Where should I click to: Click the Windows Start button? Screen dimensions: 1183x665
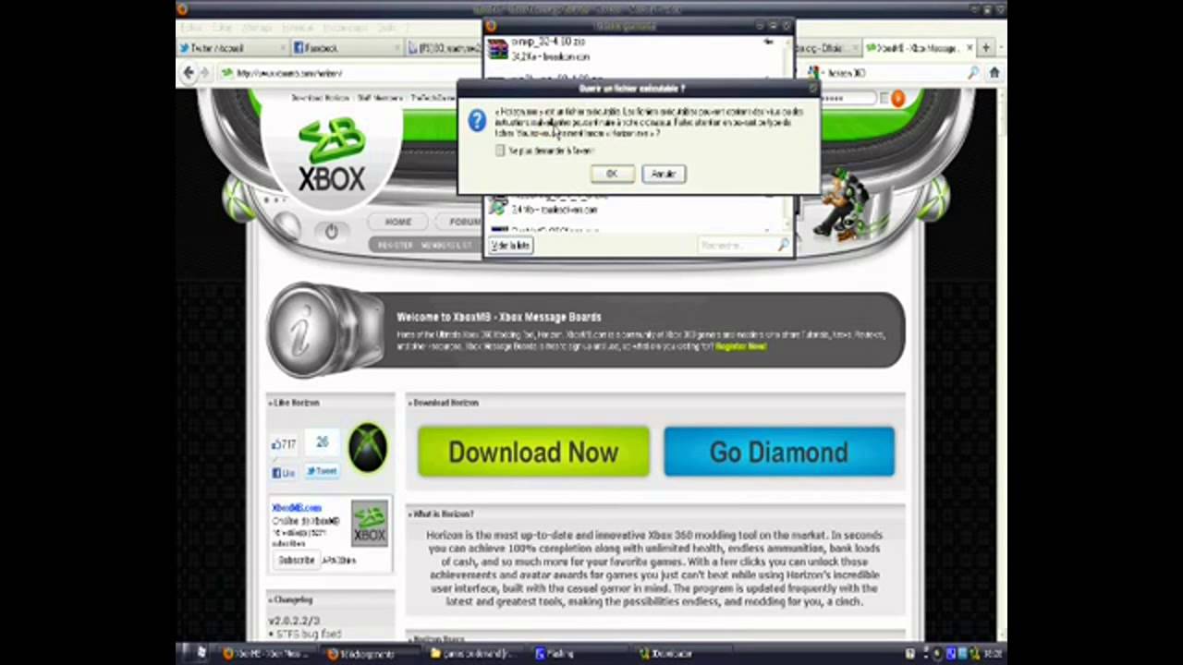coord(200,653)
